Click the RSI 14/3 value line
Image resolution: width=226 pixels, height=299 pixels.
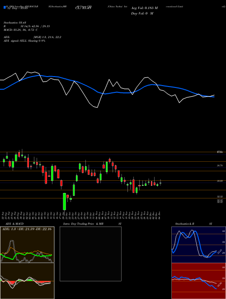pos(27,26)
